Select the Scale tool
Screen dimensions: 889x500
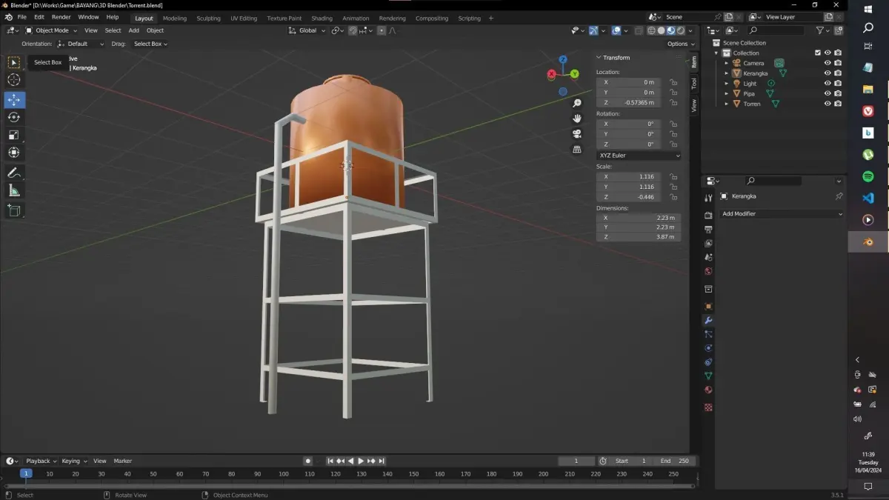tap(14, 135)
